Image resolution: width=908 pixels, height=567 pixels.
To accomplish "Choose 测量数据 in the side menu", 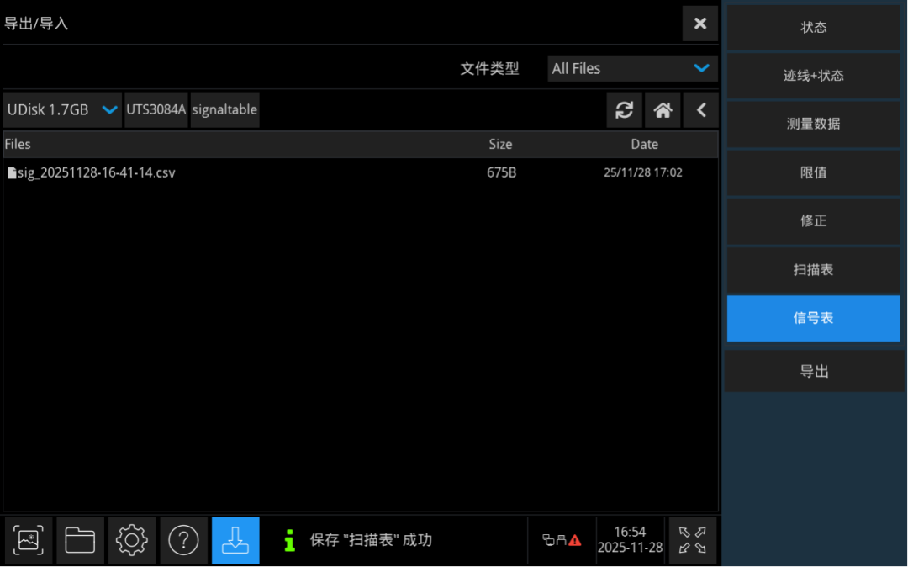I will pos(814,124).
